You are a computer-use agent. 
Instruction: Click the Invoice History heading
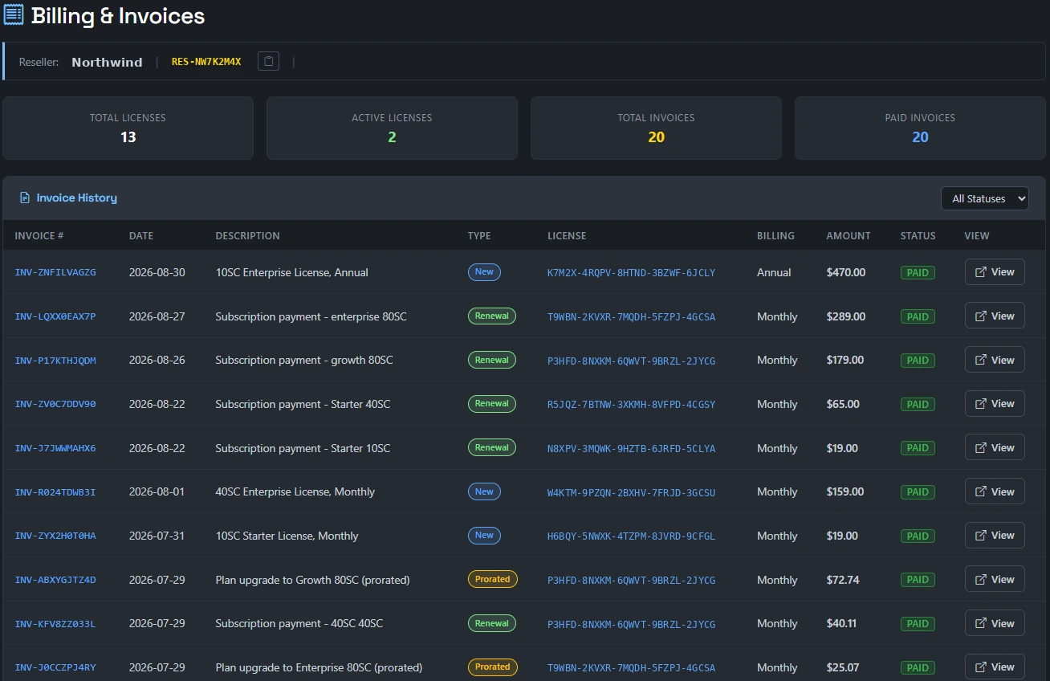point(77,198)
